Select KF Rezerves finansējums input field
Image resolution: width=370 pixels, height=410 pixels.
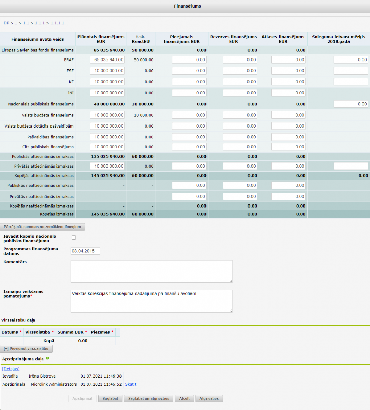240,82
